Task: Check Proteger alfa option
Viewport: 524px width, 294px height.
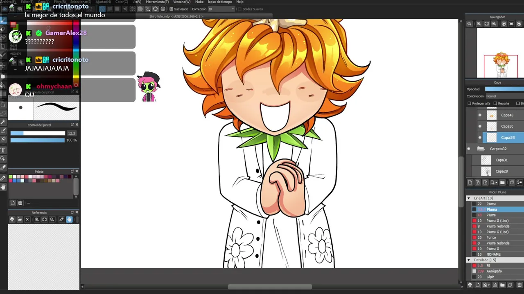Action: click(x=469, y=103)
